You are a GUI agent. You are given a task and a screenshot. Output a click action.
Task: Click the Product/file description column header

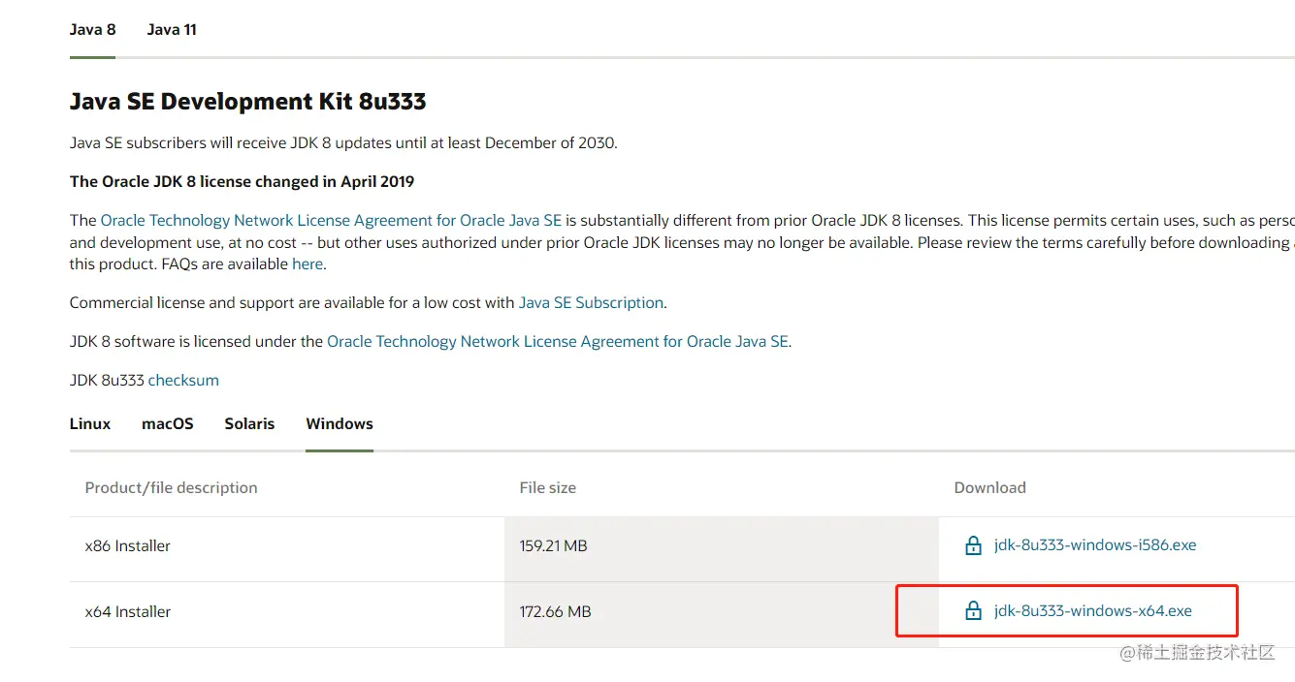171,488
